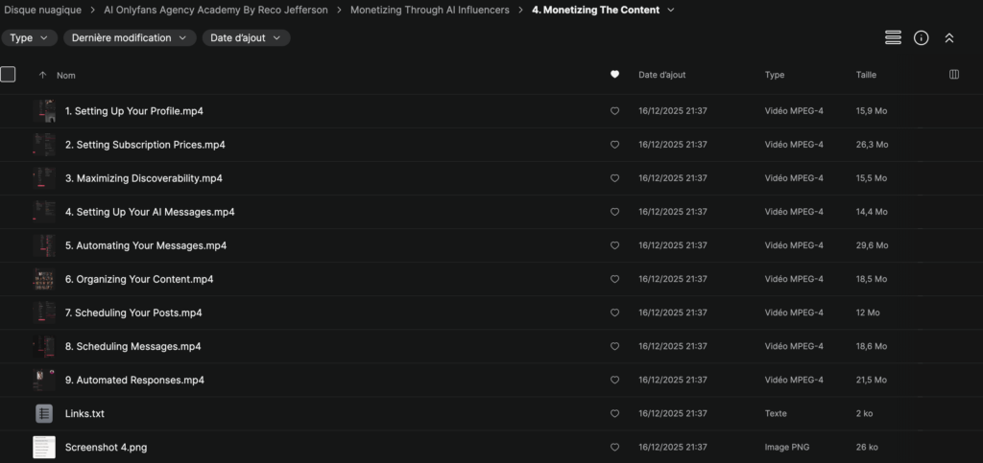The image size is (983, 463).
Task: Open the Type filter dropdown
Action: point(29,38)
